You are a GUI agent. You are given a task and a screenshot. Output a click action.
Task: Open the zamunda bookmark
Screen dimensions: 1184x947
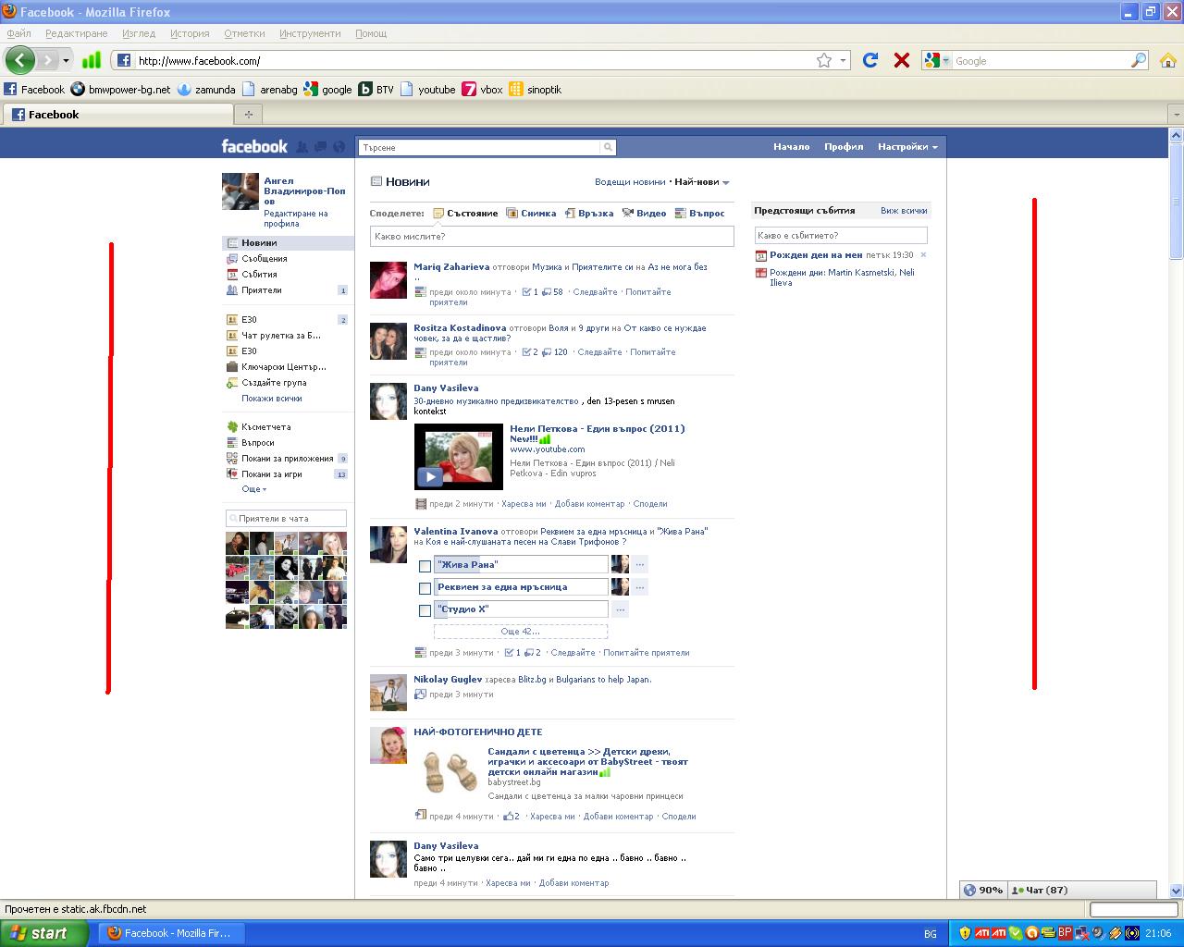[206, 90]
